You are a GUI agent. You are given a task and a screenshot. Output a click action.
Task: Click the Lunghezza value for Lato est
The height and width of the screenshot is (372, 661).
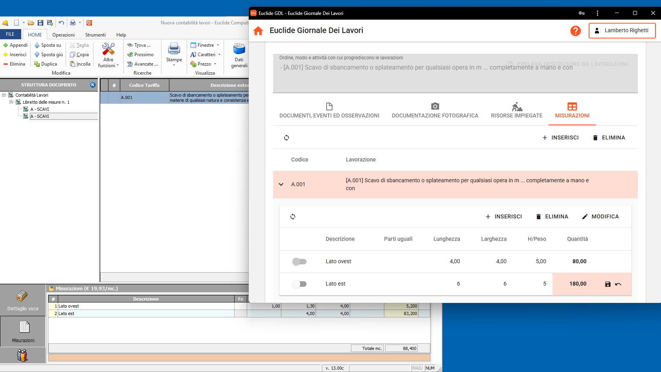[458, 284]
